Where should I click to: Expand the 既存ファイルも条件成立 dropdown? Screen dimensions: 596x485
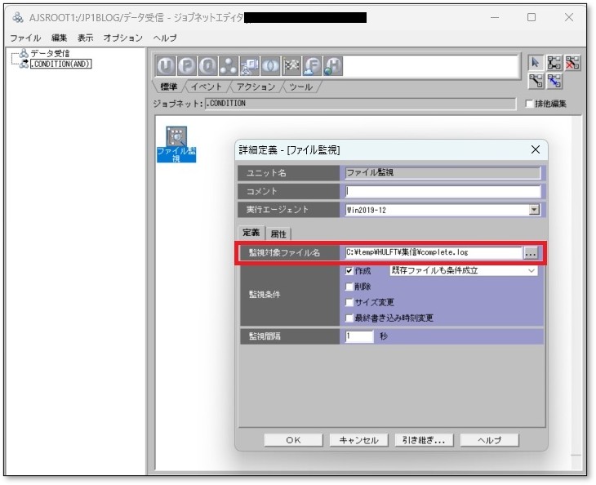(531, 270)
